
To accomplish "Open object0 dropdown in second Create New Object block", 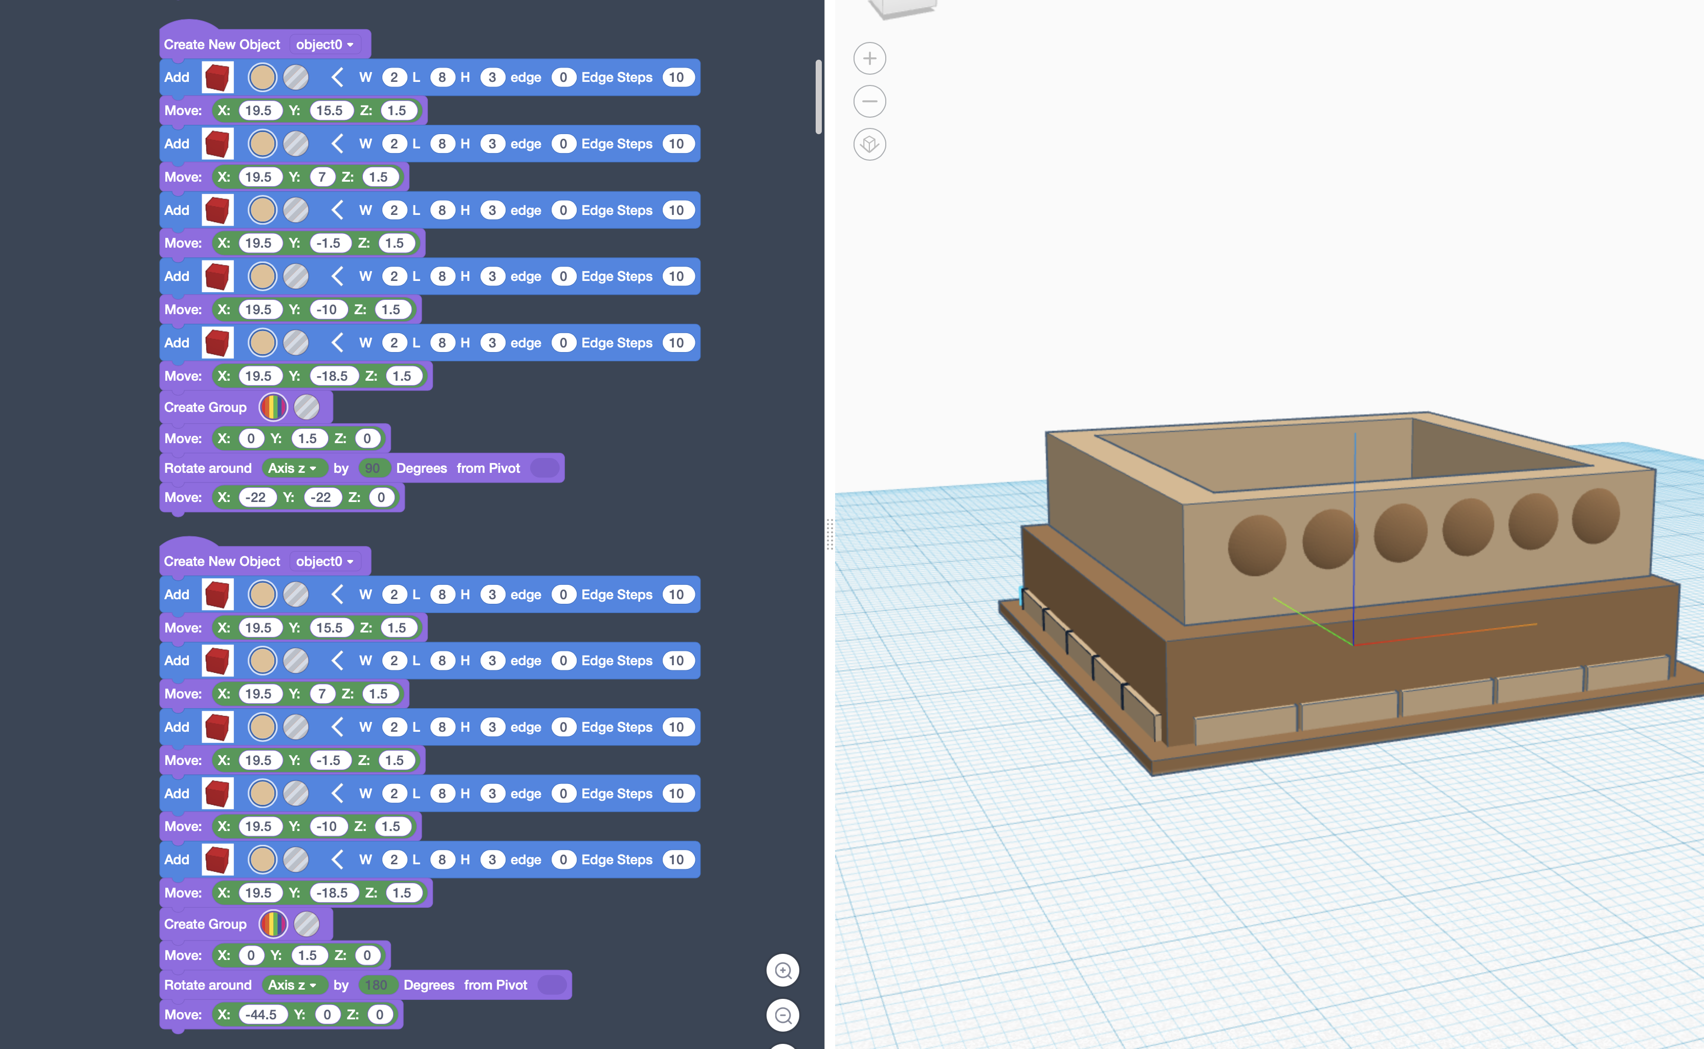I will [x=325, y=561].
